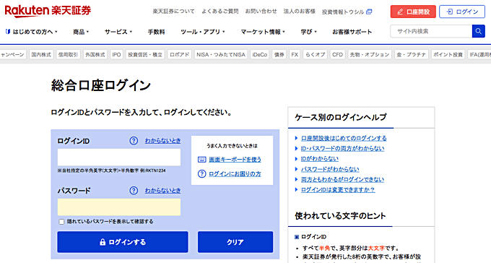The width and height of the screenshot is (491, 263).
Task: Open IDがわからない help link
Action: [319, 159]
